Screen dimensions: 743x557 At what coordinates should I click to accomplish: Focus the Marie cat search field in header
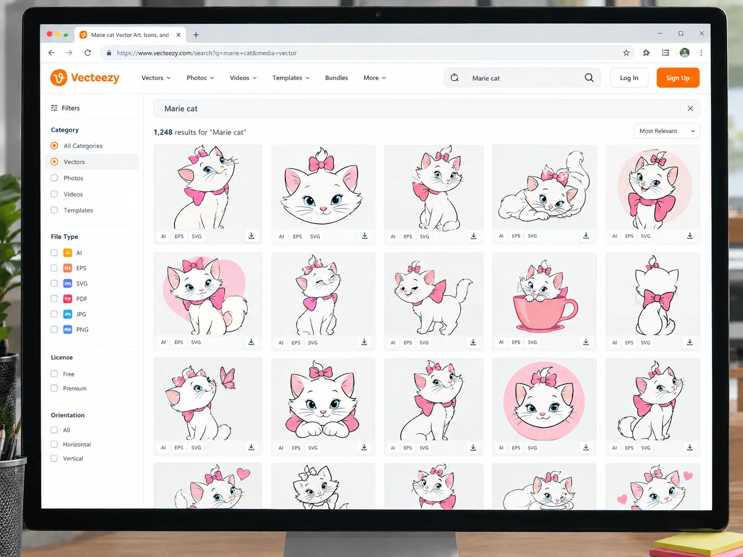pyautogui.click(x=523, y=78)
